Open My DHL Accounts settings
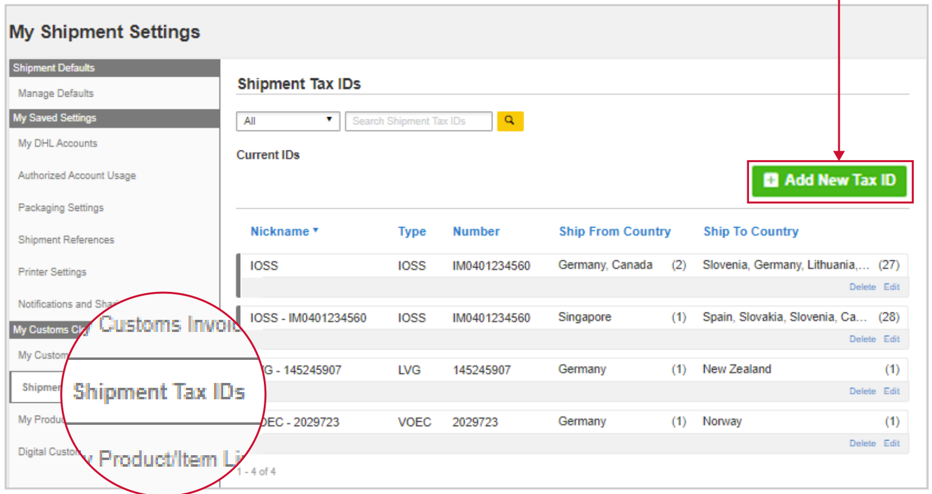Screen dimensions: 932x494 pyautogui.click(x=58, y=143)
